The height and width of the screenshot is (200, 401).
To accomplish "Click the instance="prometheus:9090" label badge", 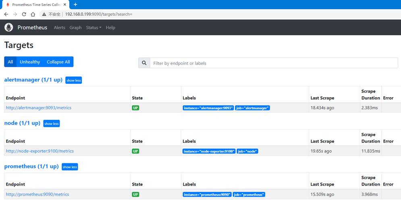I will point(207,195).
